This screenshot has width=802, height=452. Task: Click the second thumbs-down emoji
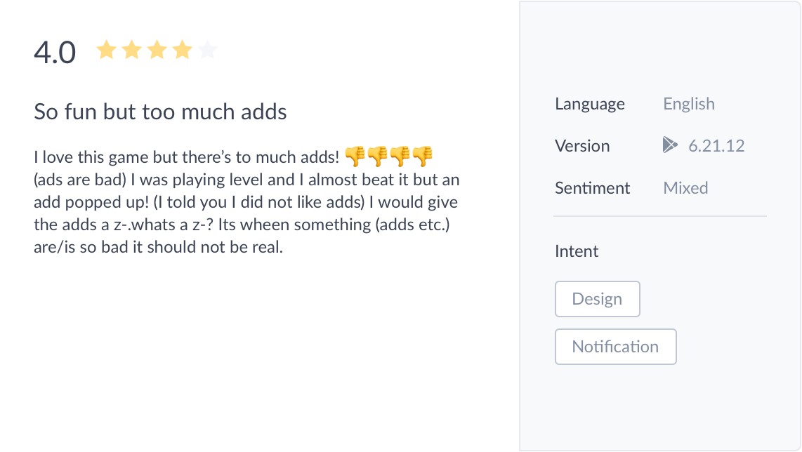378,154
